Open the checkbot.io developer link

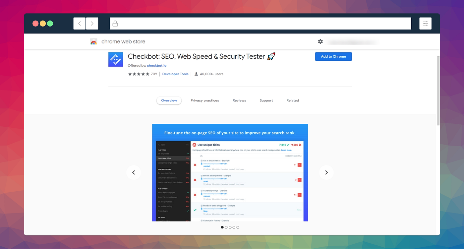[156, 65]
